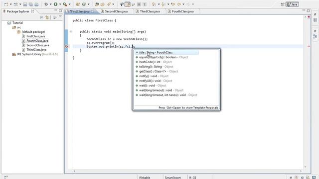
Task: Click the External Tools run icon
Action: coord(65,4)
